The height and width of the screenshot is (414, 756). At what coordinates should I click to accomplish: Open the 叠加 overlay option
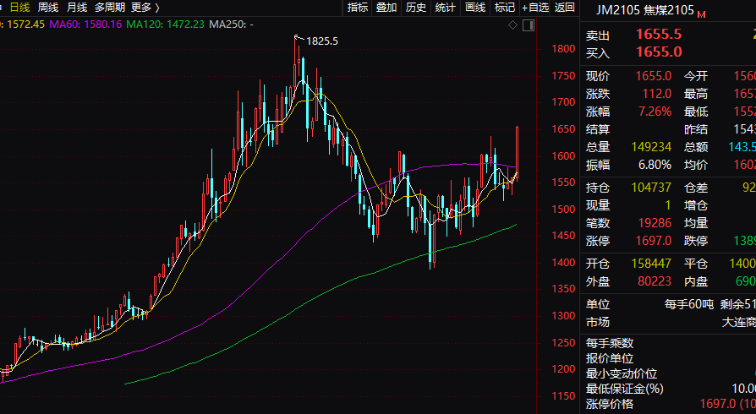point(386,8)
